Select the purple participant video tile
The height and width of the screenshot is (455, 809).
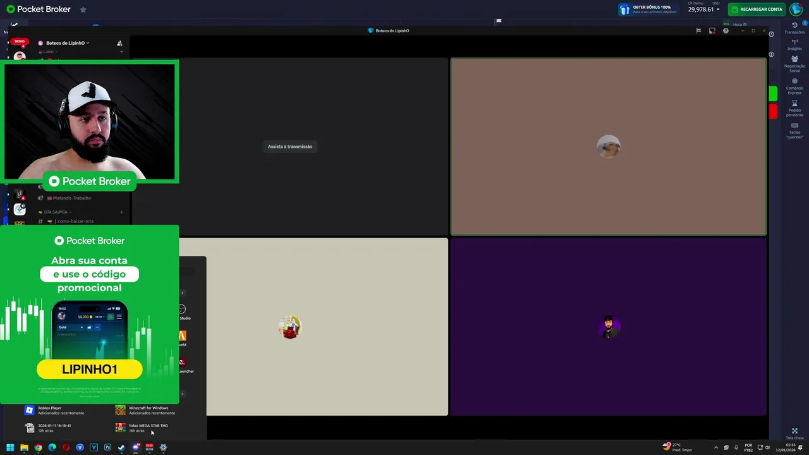[608, 327]
